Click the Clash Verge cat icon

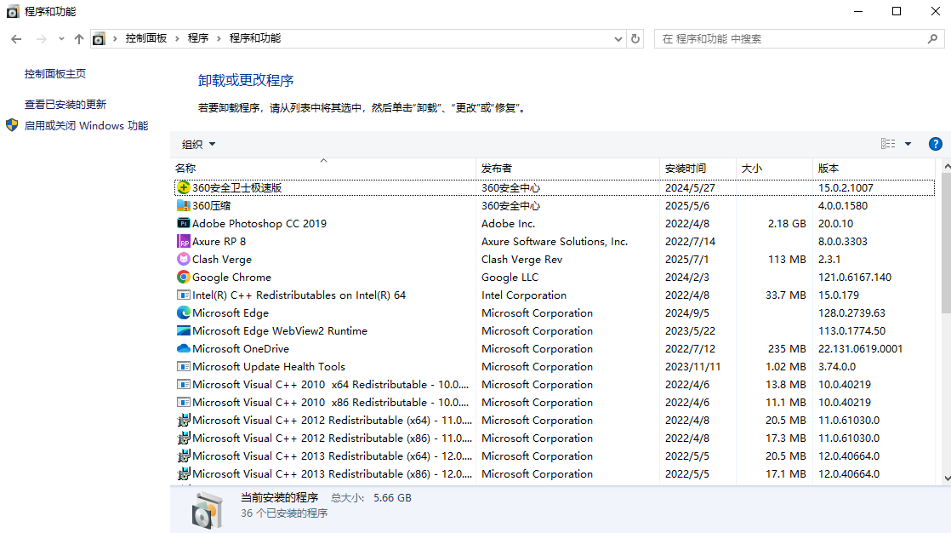pyautogui.click(x=183, y=259)
